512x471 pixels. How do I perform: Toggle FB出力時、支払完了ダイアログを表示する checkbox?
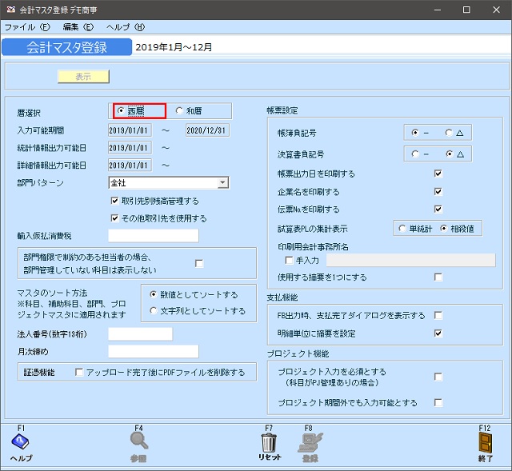(438, 315)
